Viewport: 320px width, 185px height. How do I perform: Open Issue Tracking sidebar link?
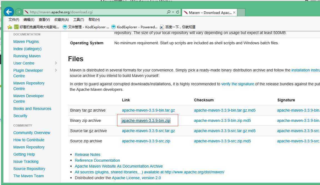coord(26,161)
